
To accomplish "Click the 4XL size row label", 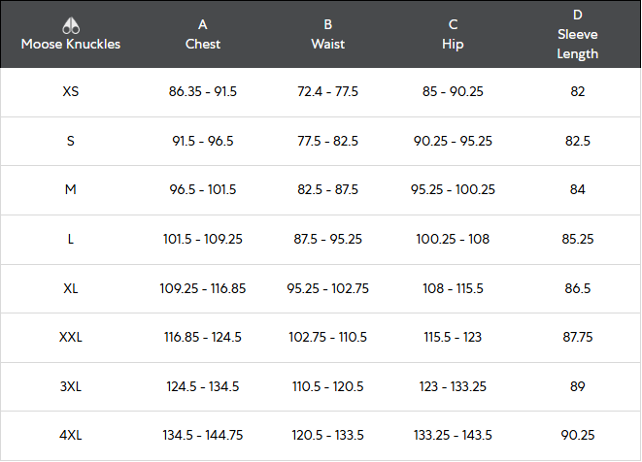I will point(71,436).
